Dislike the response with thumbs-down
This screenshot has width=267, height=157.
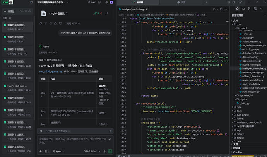[60, 24]
